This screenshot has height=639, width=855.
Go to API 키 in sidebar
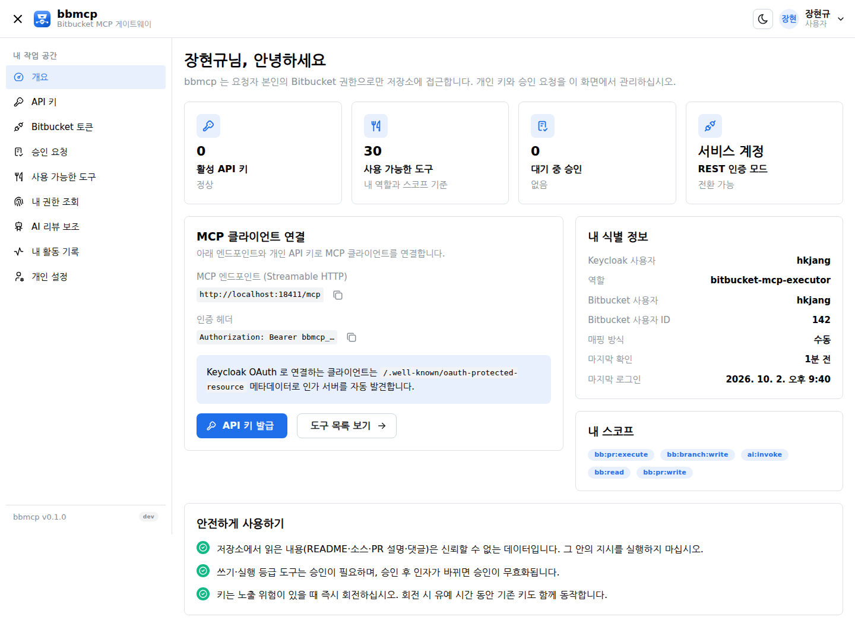pos(85,102)
